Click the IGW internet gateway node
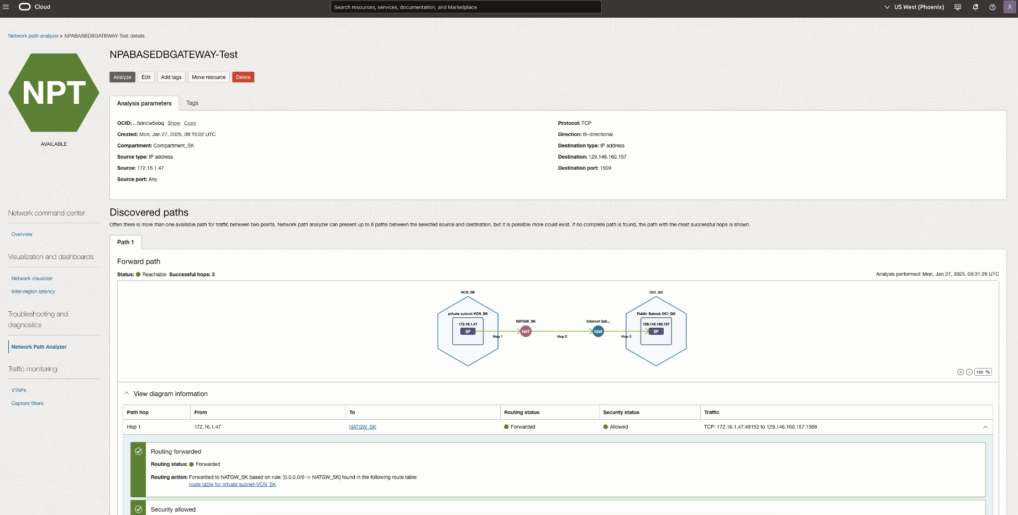1018x515 pixels. tap(598, 332)
